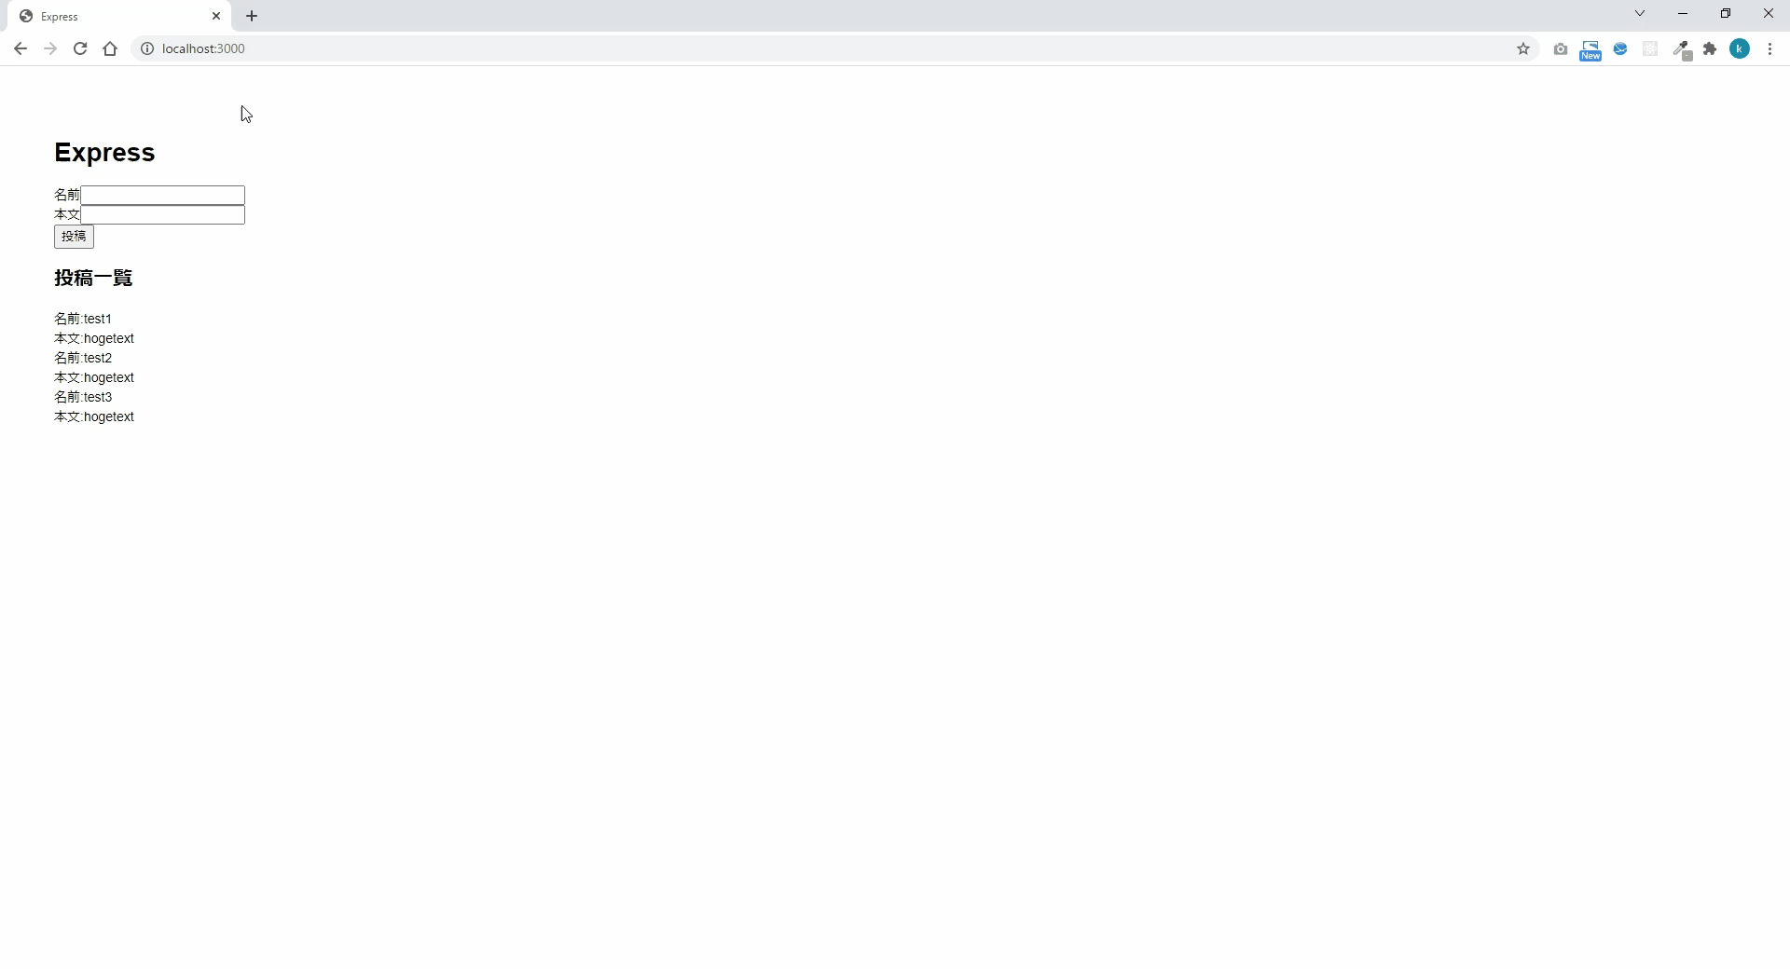Open the greyed-out React DevTools extension
The width and height of the screenshot is (1790, 969).
1650,48
